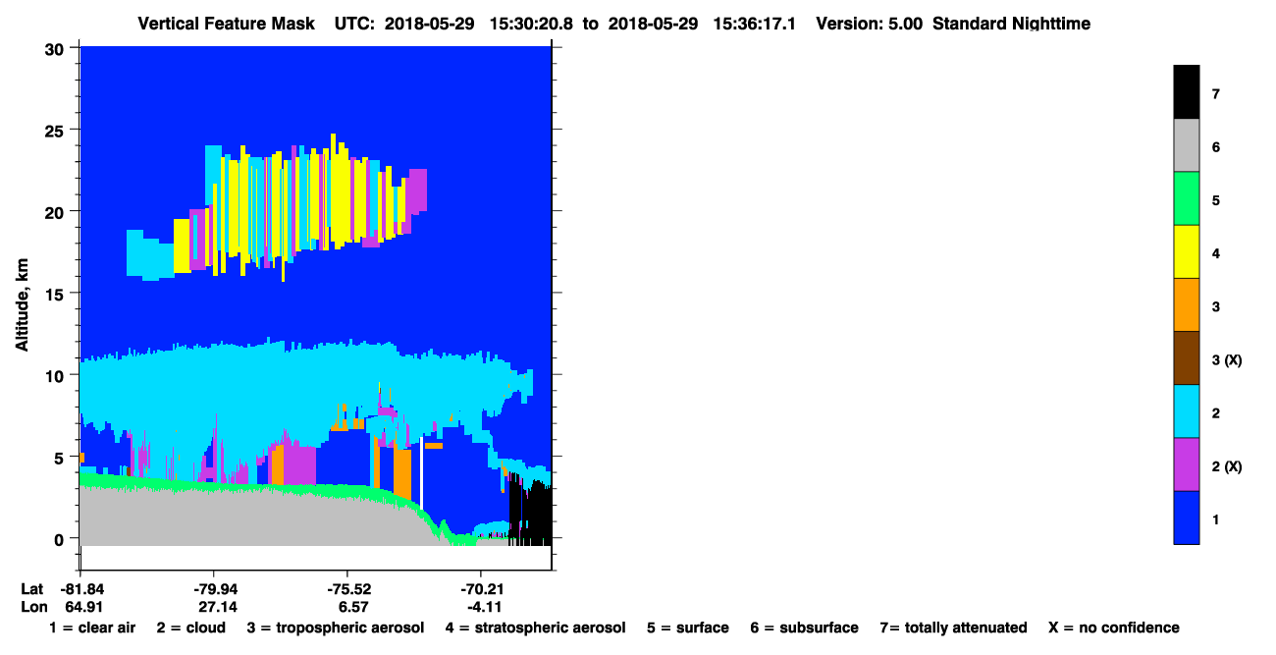Click the '6 = subsurface' legend text
Screen dimensions: 1276x655
tap(805, 628)
